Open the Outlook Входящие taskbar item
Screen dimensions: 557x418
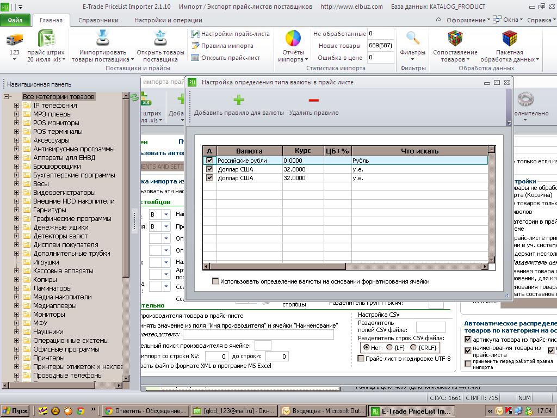323,411
